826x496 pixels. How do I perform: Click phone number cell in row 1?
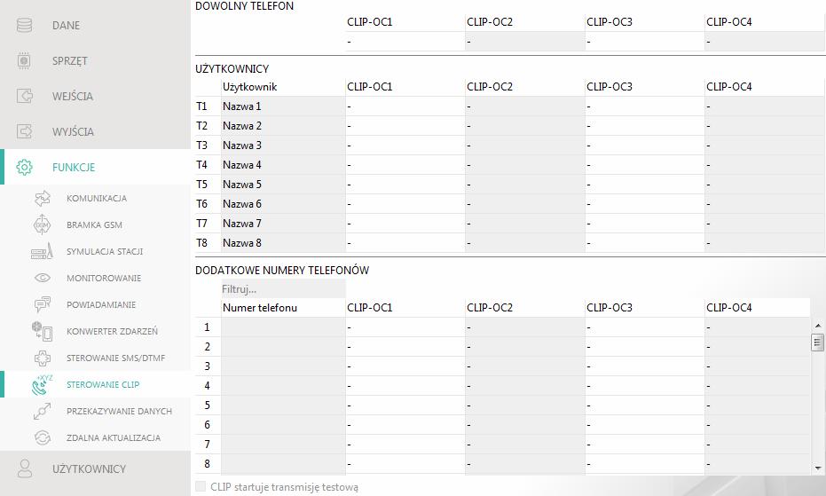[283, 327]
